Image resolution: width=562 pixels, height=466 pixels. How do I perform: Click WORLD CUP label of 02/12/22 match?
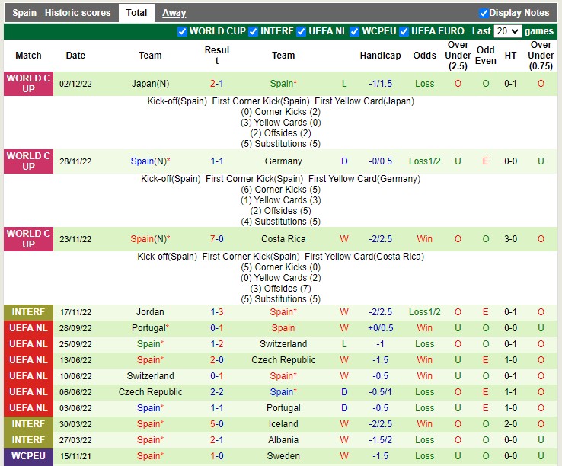pos(28,84)
